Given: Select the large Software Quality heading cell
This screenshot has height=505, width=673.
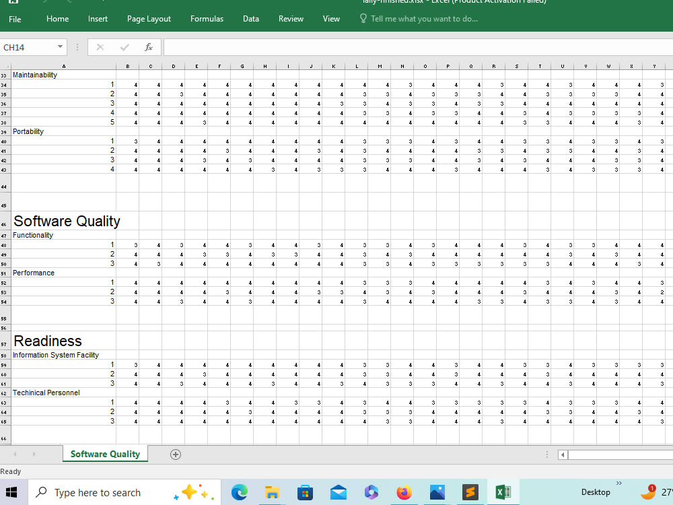Looking at the screenshot, I should pos(63,221).
